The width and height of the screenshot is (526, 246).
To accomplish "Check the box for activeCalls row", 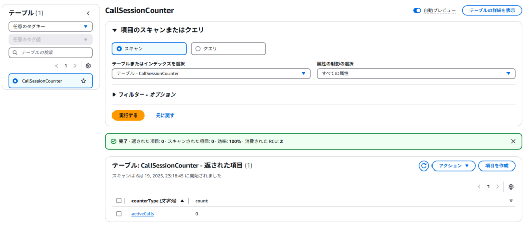I will click(x=119, y=214).
